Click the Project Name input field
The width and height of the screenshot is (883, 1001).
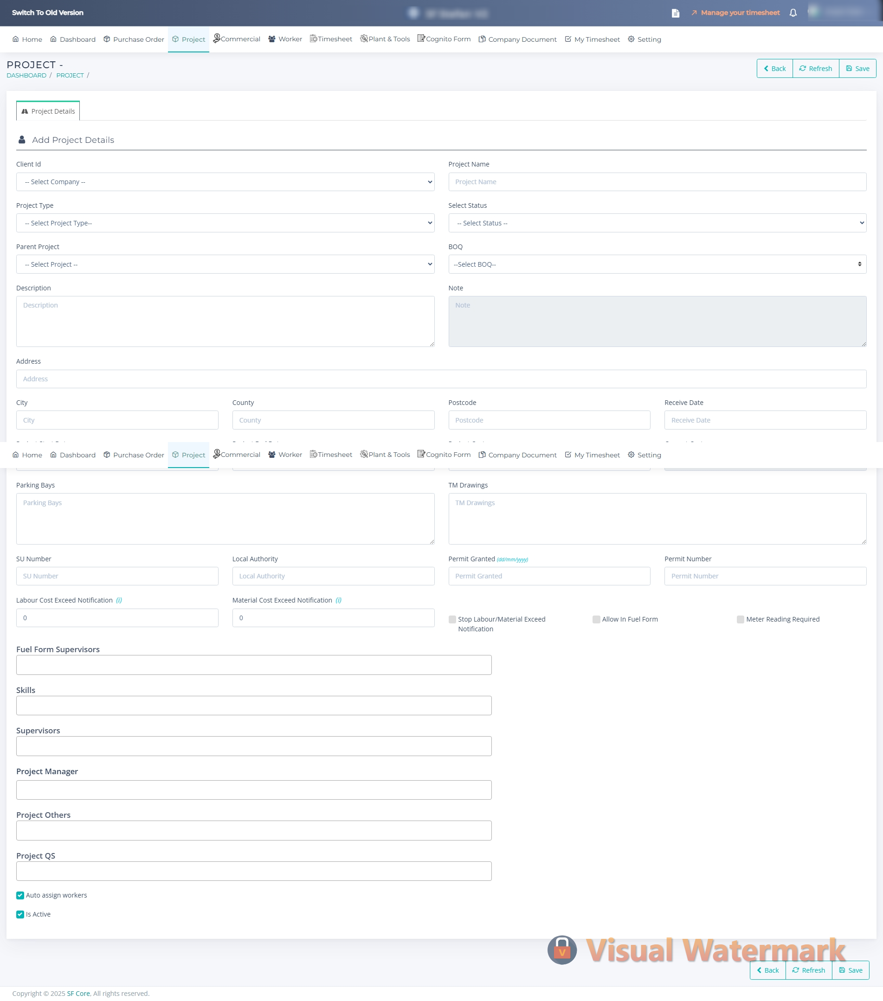pyautogui.click(x=657, y=182)
